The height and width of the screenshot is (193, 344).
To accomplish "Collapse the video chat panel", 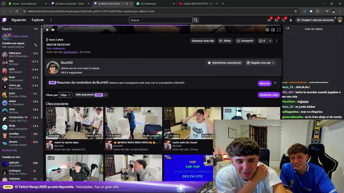I will coord(288,28).
